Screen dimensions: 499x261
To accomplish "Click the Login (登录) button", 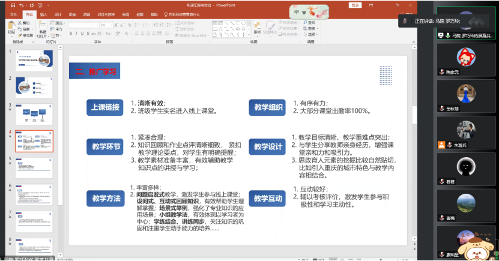I will 355,5.
